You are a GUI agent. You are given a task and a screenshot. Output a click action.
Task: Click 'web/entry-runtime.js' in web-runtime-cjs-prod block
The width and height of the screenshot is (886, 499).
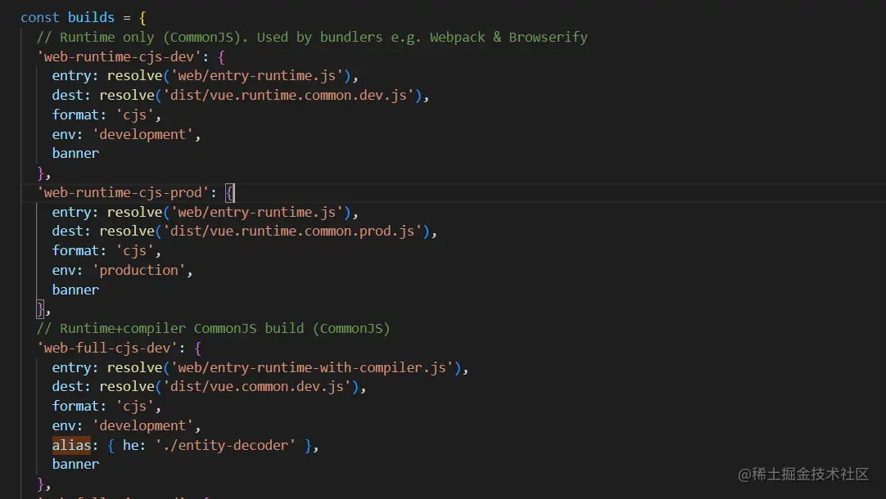(x=257, y=212)
